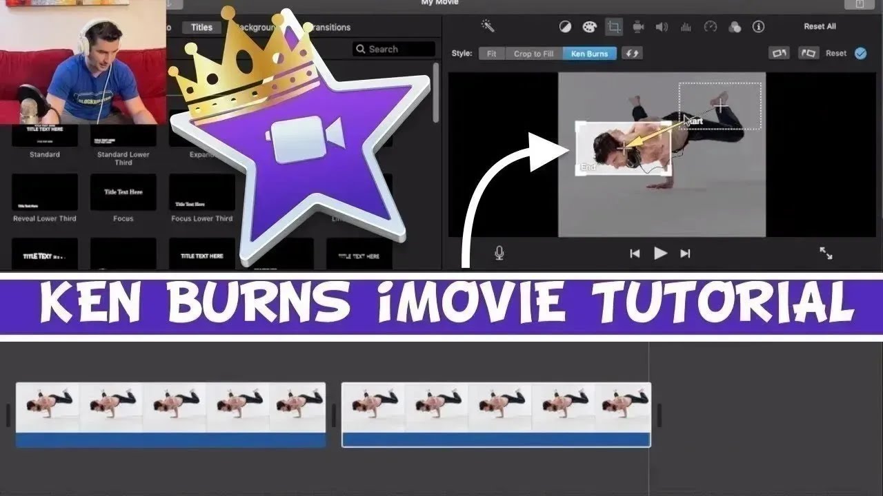Skip to the next clip

685,254
